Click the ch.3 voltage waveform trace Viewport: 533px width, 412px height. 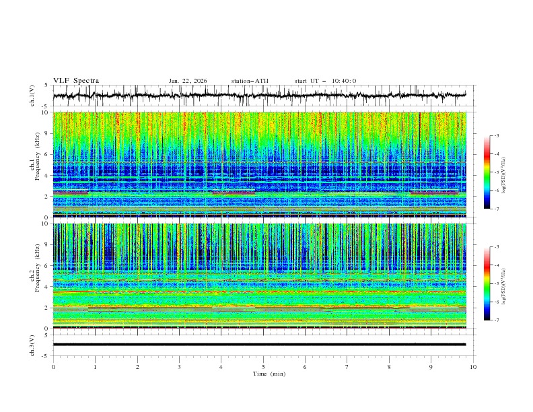click(259, 345)
